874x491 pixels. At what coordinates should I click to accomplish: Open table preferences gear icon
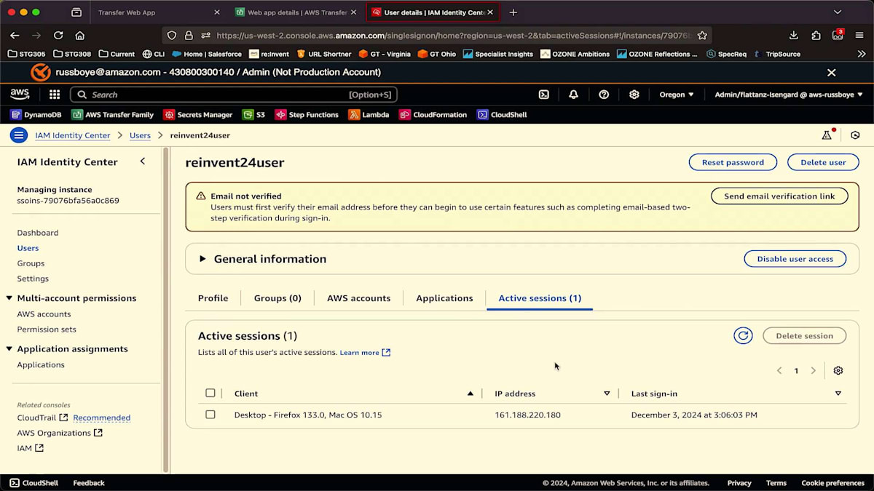tap(838, 371)
